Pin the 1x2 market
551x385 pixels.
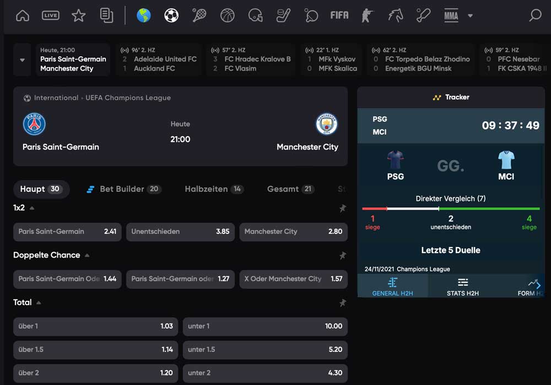click(343, 208)
